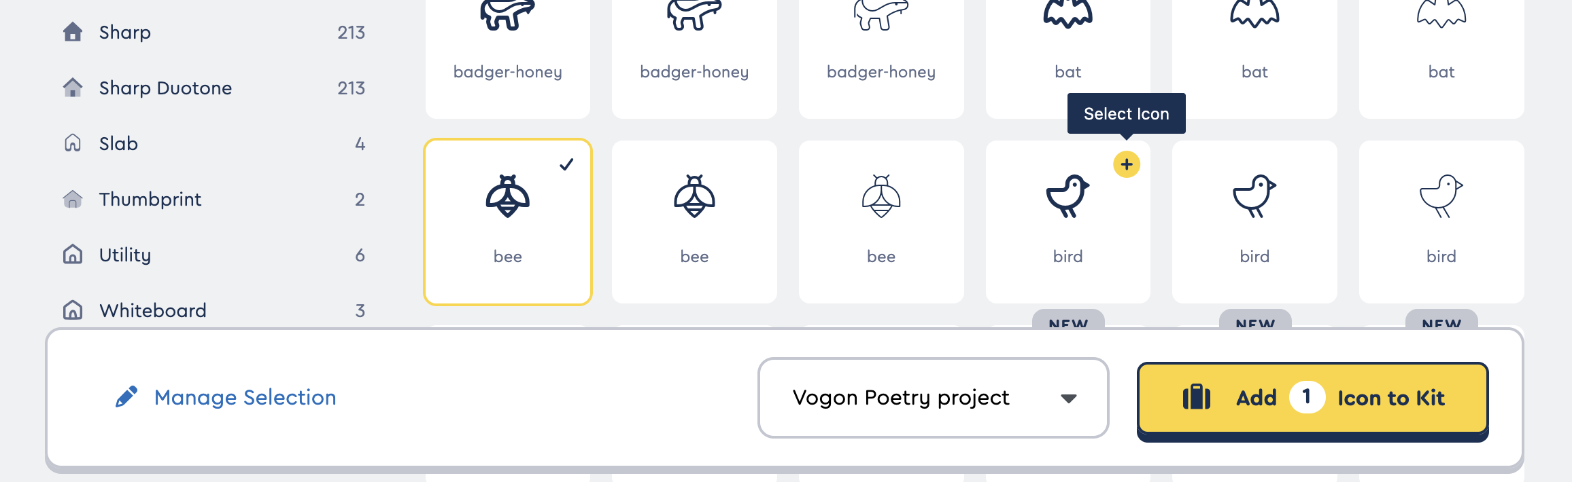Viewport: 1572px width, 482px height.
Task: Click the plus button to select the bird
Action: click(x=1127, y=164)
